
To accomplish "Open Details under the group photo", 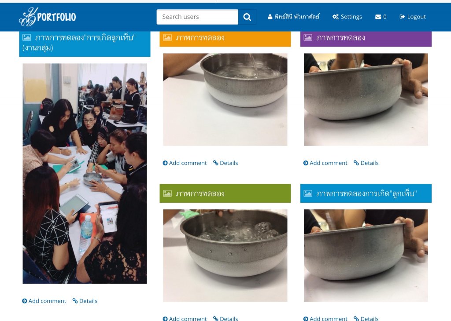I will 85,301.
